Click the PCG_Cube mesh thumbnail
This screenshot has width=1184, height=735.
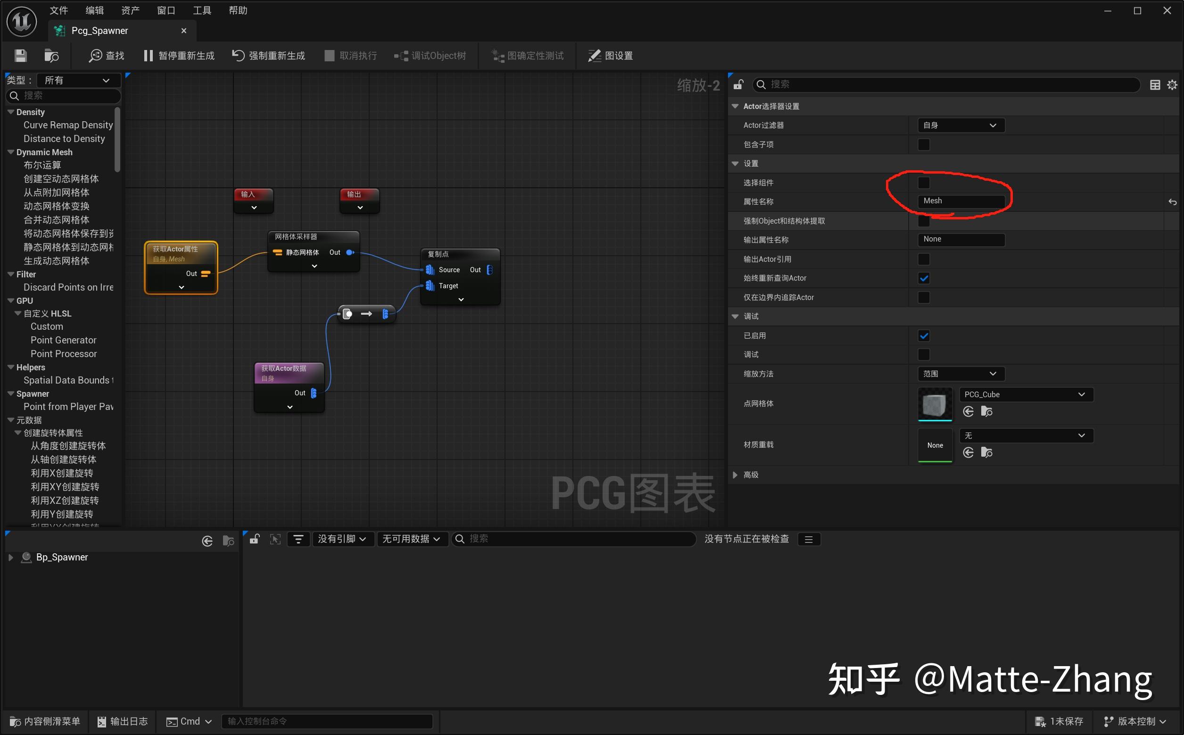[935, 404]
